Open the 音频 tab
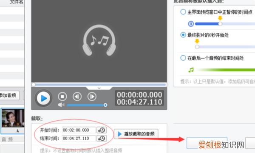The width and height of the screenshot is (255, 153). (8, 139)
